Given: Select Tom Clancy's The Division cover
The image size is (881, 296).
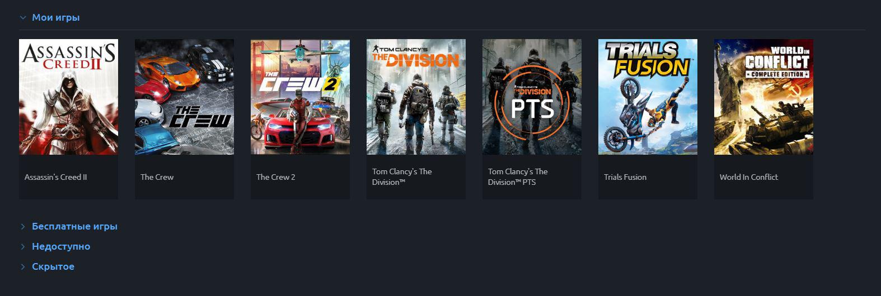Looking at the screenshot, I should 416,97.
